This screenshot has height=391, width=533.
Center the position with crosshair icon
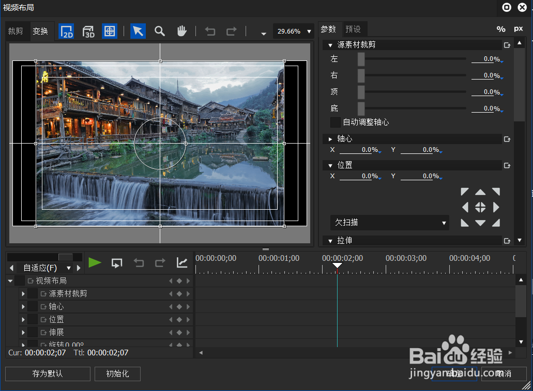pyautogui.click(x=480, y=207)
